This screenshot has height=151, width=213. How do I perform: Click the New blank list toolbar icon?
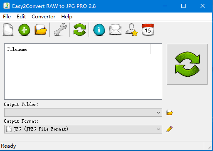(8, 30)
